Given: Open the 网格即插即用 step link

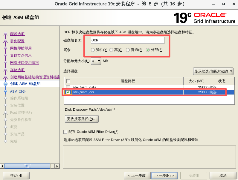Looking at the screenshot, I should tap(21, 48).
